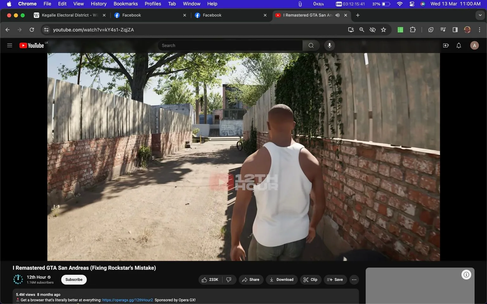Start a voice search with the microphone icon
Viewport: 487px width, 304px height.
(x=329, y=45)
